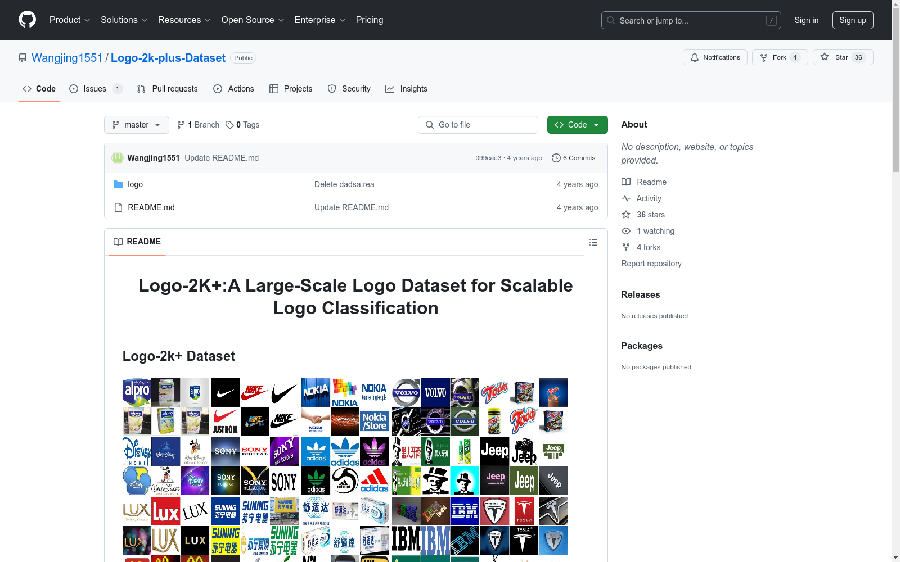900x562 pixels.
Task: Click the star count 36 badge
Action: (858, 57)
